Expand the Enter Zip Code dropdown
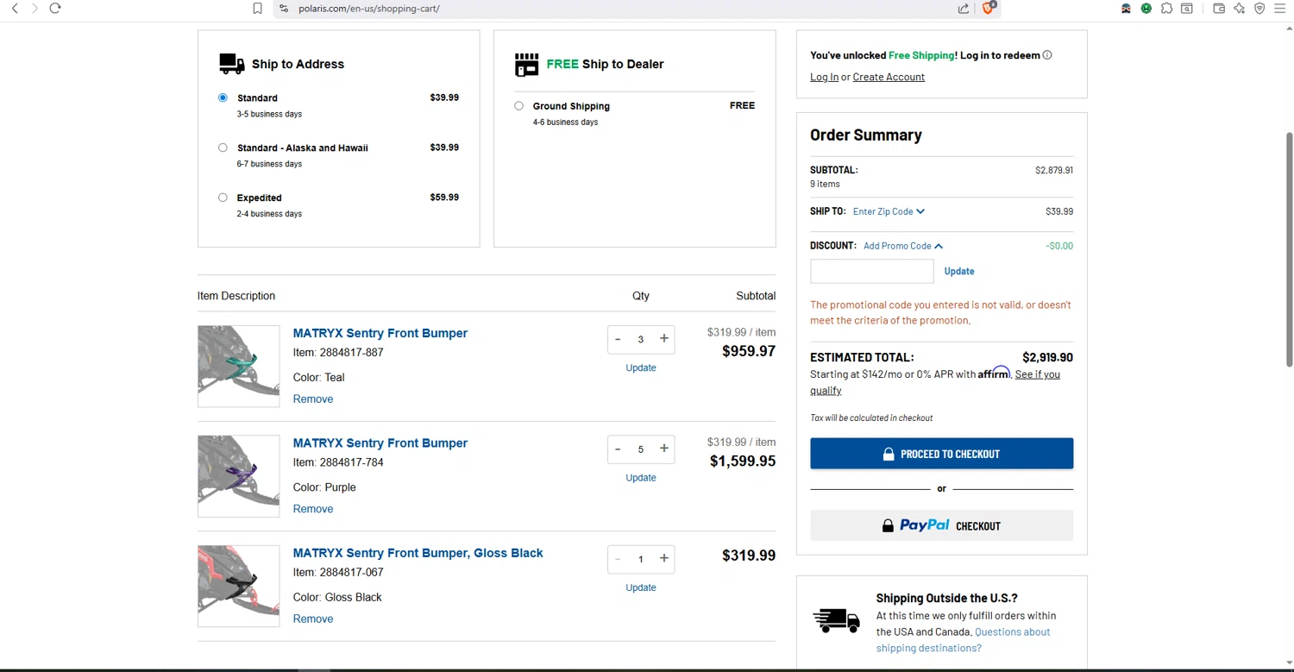 tap(889, 211)
